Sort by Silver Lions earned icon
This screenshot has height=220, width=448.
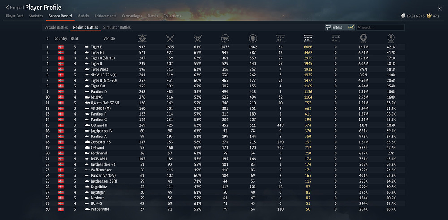click(363, 38)
